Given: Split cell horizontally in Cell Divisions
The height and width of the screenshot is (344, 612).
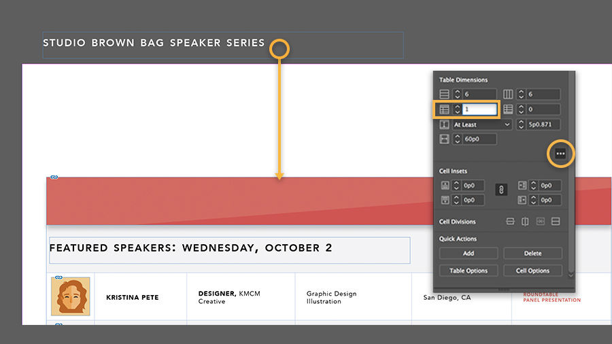Looking at the screenshot, I should tap(510, 222).
